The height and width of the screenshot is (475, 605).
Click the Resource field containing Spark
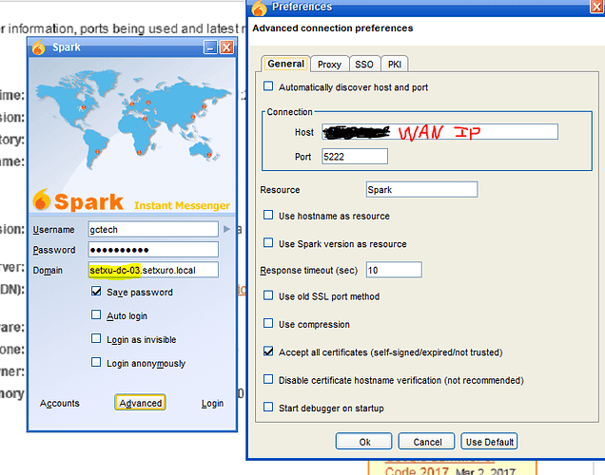coord(421,190)
